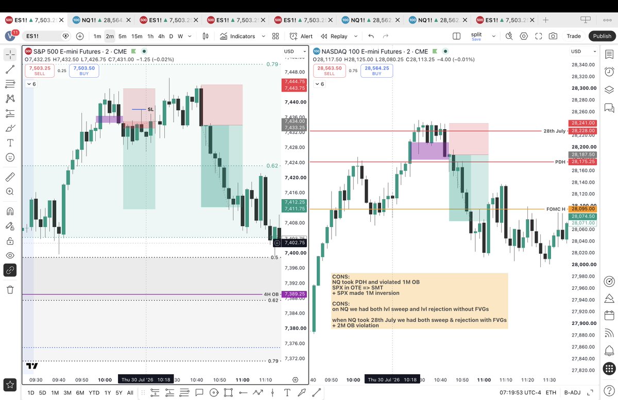Open the emoji and icons tool

pos(10,158)
